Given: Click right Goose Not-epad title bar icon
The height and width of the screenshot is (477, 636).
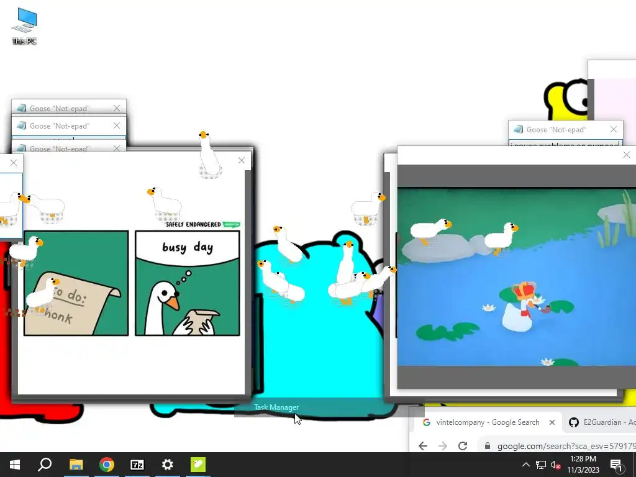Looking at the screenshot, I should (x=518, y=129).
